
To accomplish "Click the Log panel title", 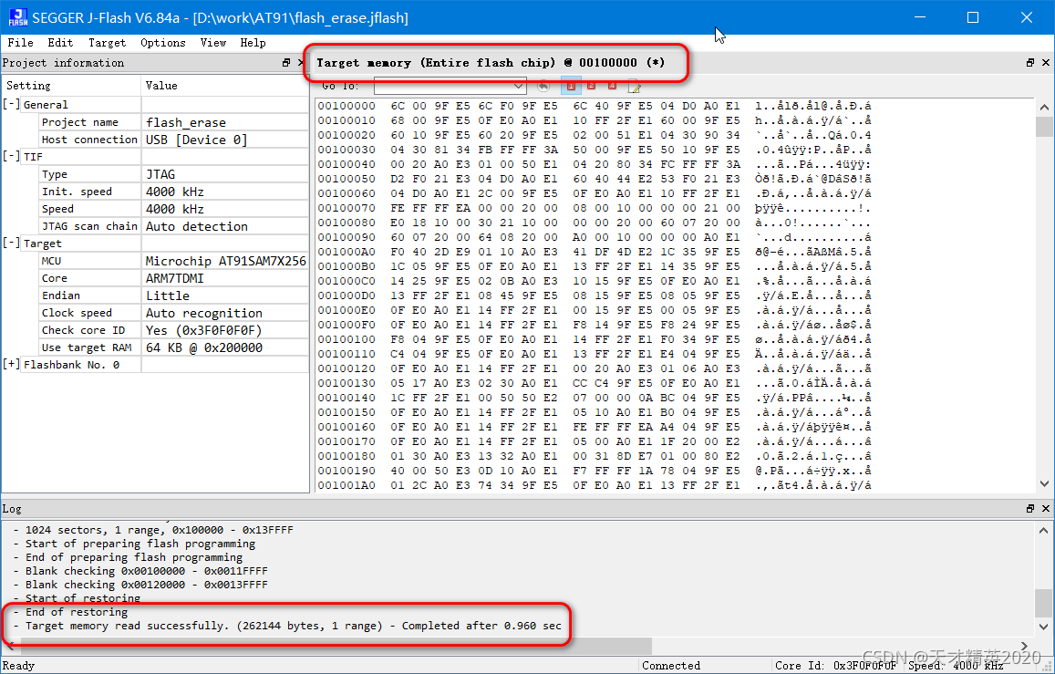I will click(12, 509).
